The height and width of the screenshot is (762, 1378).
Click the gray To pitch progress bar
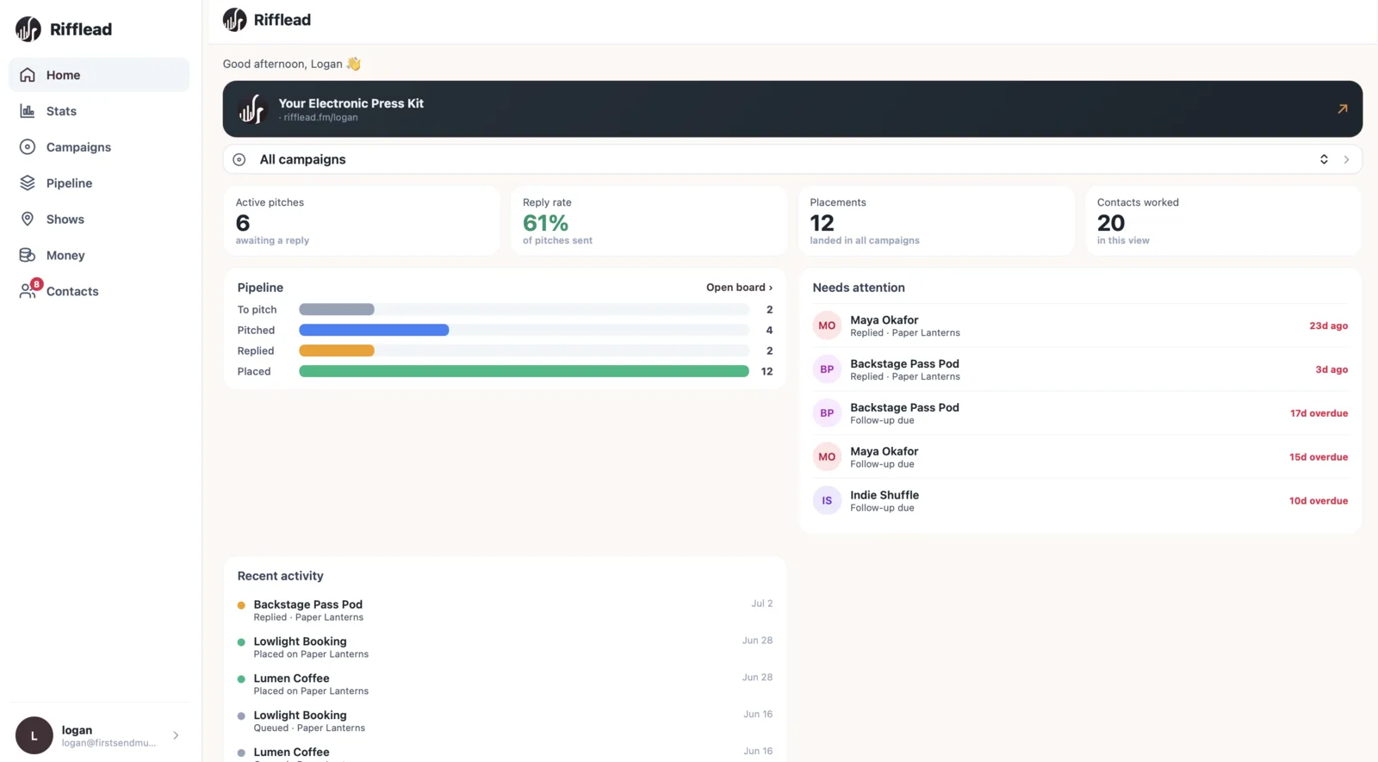(337, 309)
